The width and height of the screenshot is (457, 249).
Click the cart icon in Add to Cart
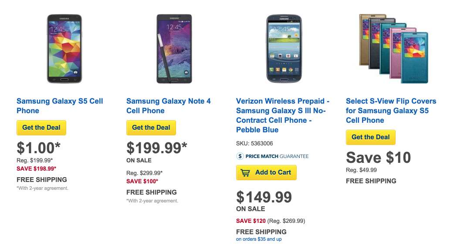tap(246, 173)
